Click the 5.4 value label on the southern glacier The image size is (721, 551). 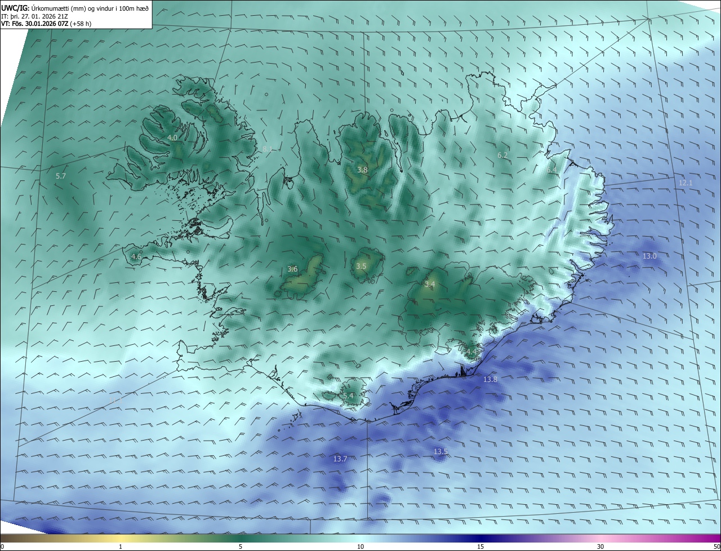tap(349, 396)
